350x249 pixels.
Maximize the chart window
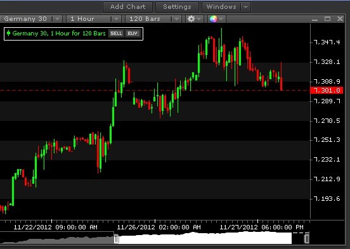click(327, 19)
